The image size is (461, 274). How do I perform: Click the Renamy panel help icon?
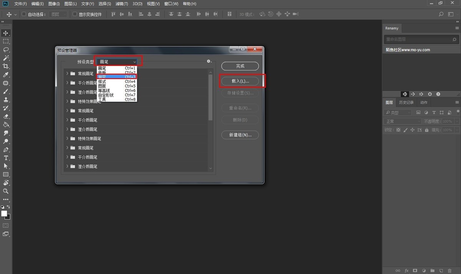[x=438, y=94]
